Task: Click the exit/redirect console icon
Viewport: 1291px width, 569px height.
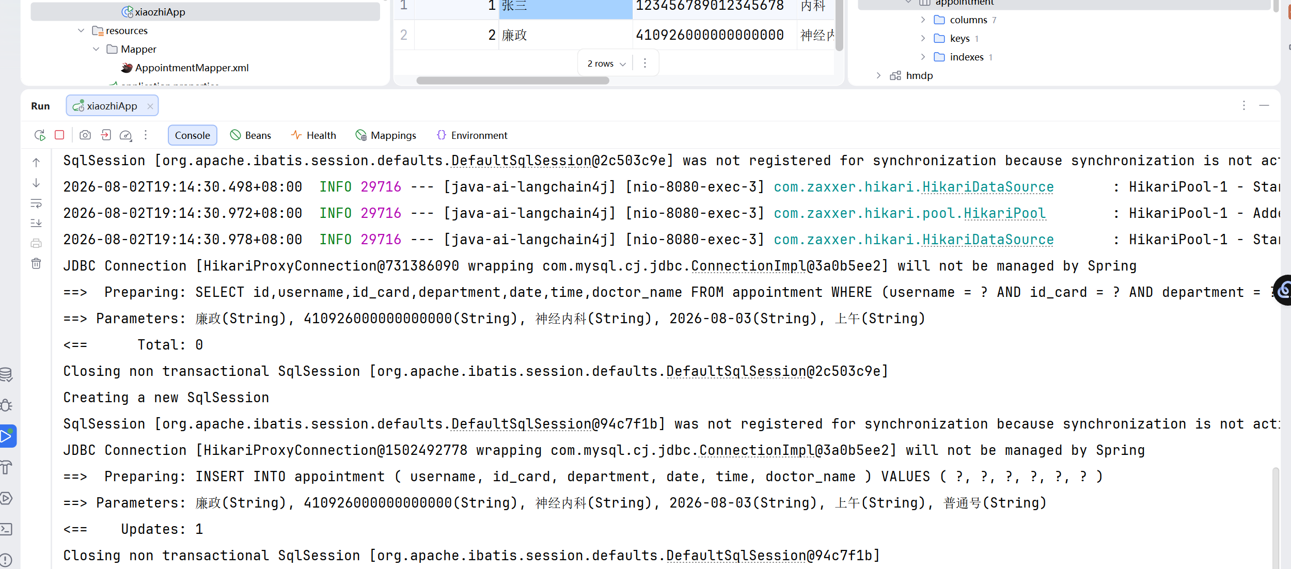Action: 106,135
